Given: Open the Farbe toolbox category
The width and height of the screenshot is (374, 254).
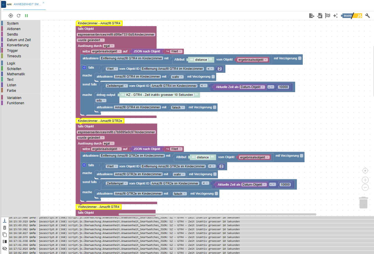Looking at the screenshot, I should (x=12, y=91).
